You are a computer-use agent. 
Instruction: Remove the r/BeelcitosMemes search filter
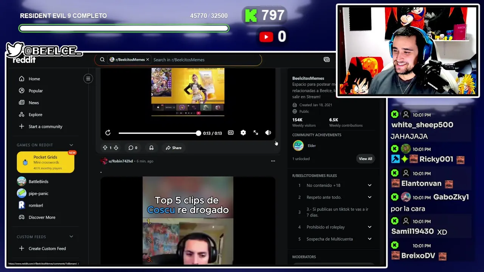coord(147,60)
